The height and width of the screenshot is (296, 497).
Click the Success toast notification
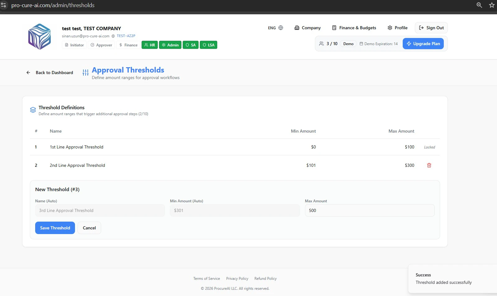point(452,279)
